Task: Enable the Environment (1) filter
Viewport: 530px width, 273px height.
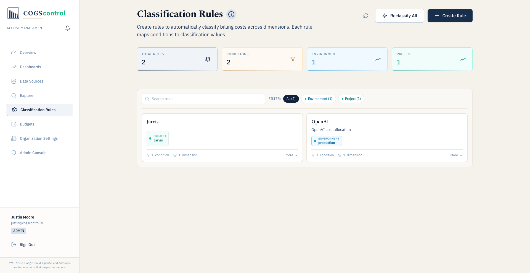Action: click(318, 99)
